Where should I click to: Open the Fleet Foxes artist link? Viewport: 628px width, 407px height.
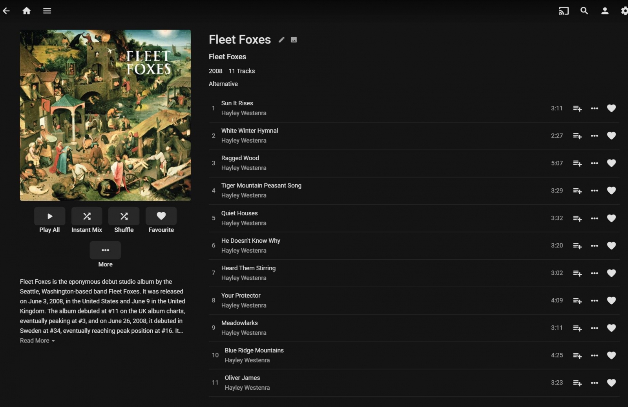(227, 57)
